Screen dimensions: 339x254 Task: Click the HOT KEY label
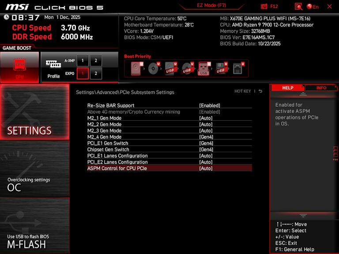[243, 91]
